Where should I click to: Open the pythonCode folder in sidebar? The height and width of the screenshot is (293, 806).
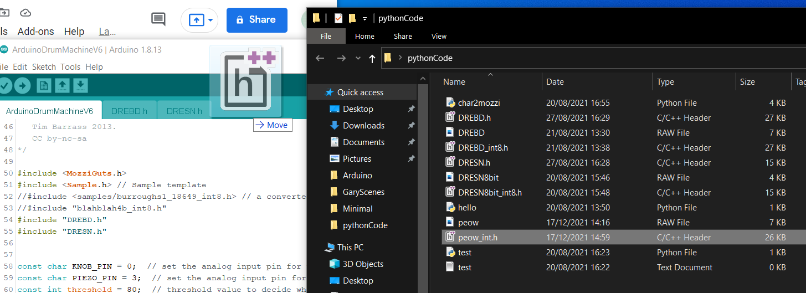pos(365,225)
